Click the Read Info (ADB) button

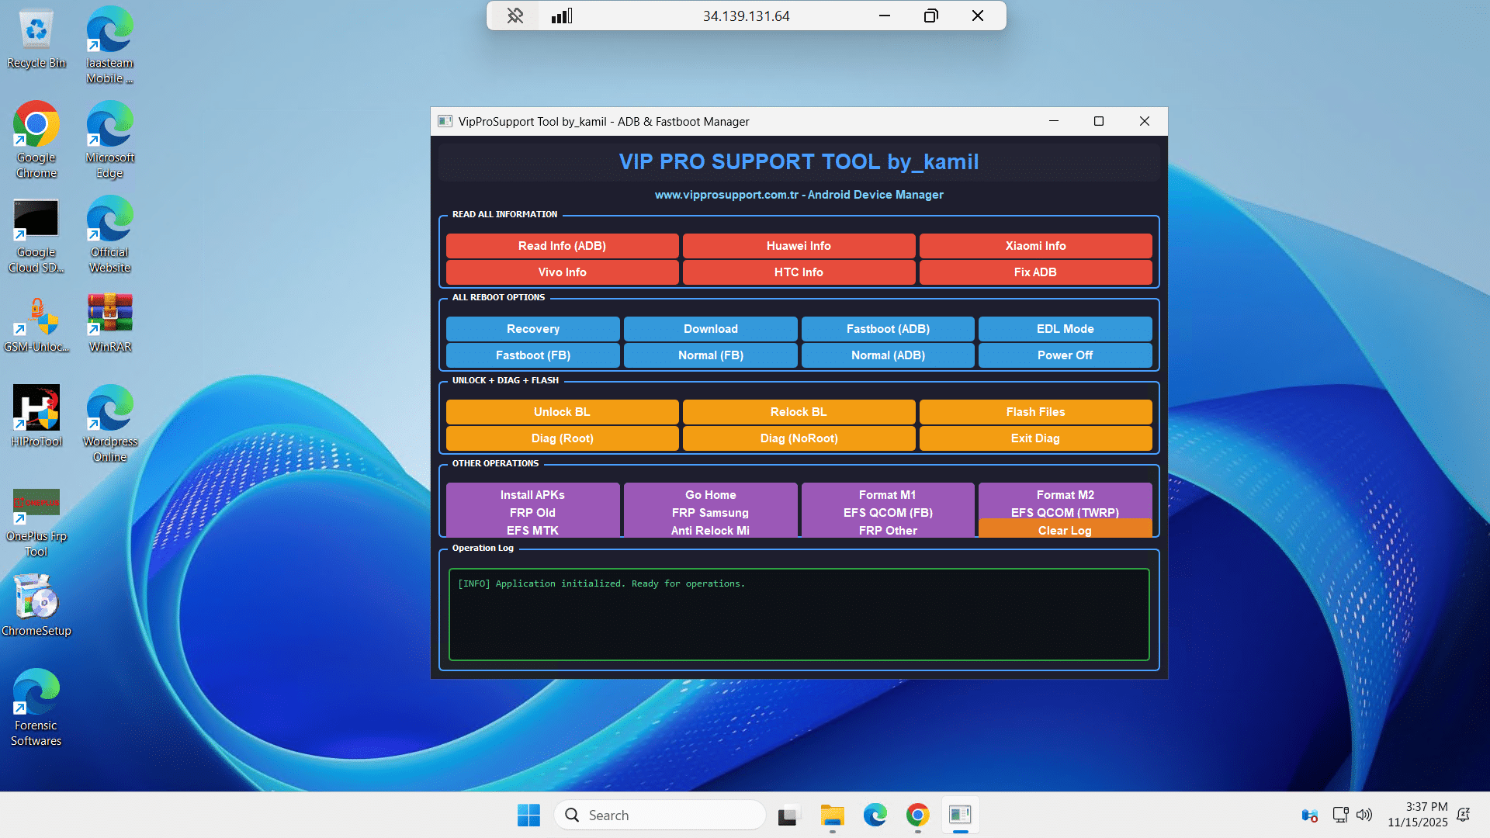click(x=562, y=246)
